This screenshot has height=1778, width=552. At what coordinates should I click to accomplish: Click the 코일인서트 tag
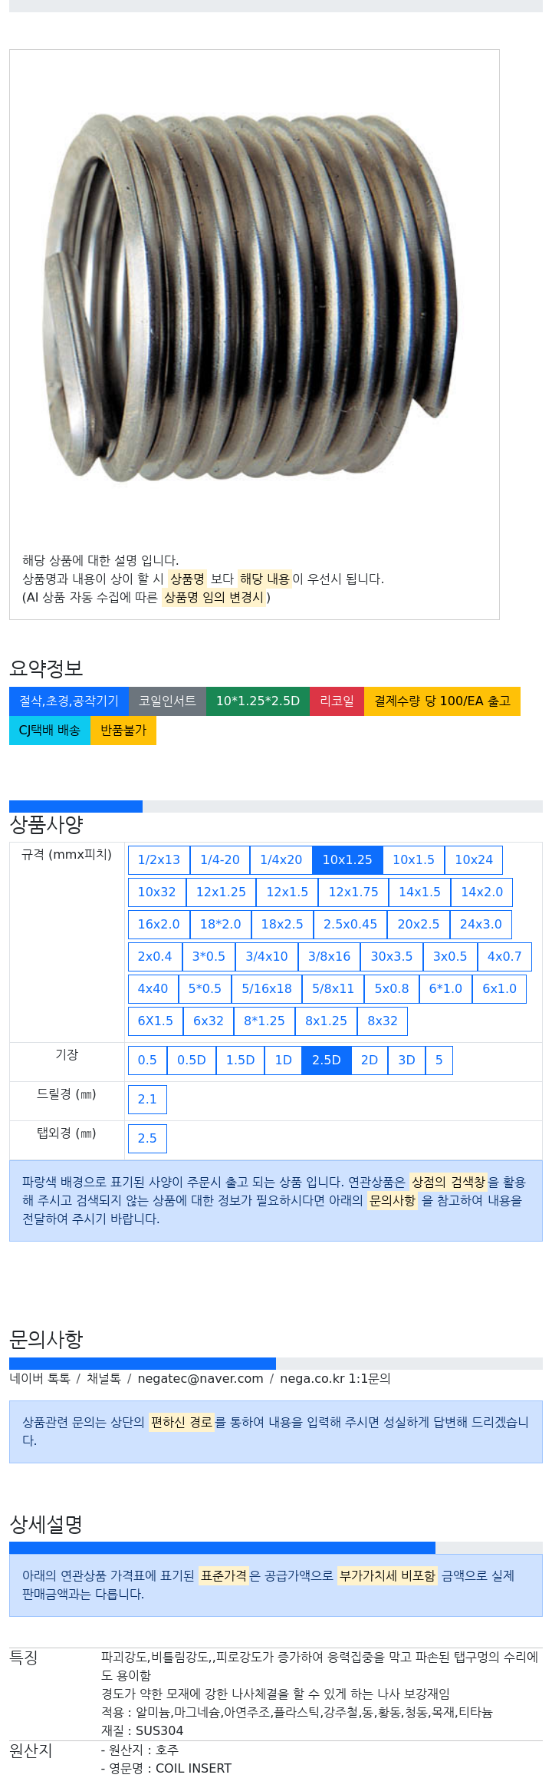pyautogui.click(x=167, y=701)
